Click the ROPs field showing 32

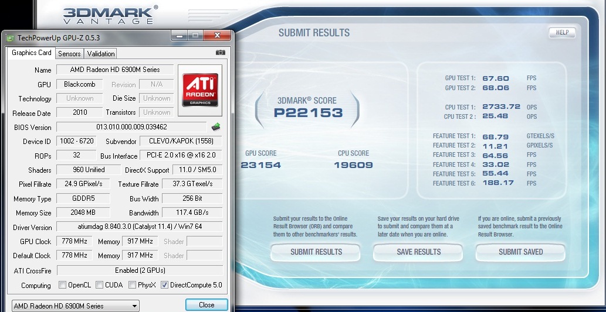(x=76, y=155)
